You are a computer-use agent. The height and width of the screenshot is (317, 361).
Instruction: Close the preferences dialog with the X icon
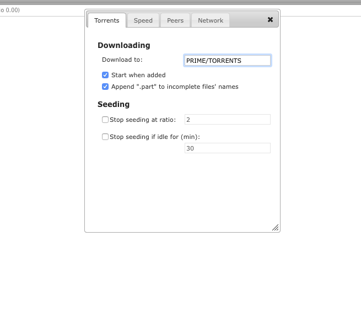[270, 20]
